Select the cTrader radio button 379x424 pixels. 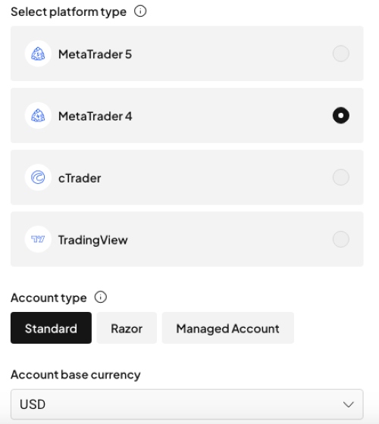(x=341, y=177)
